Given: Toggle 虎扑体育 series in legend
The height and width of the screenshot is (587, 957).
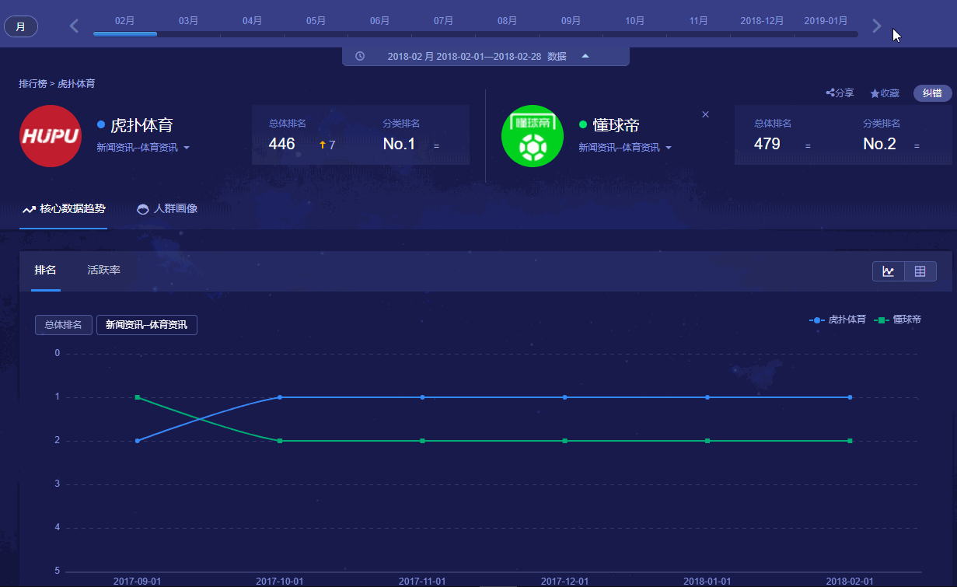Looking at the screenshot, I should tap(837, 320).
